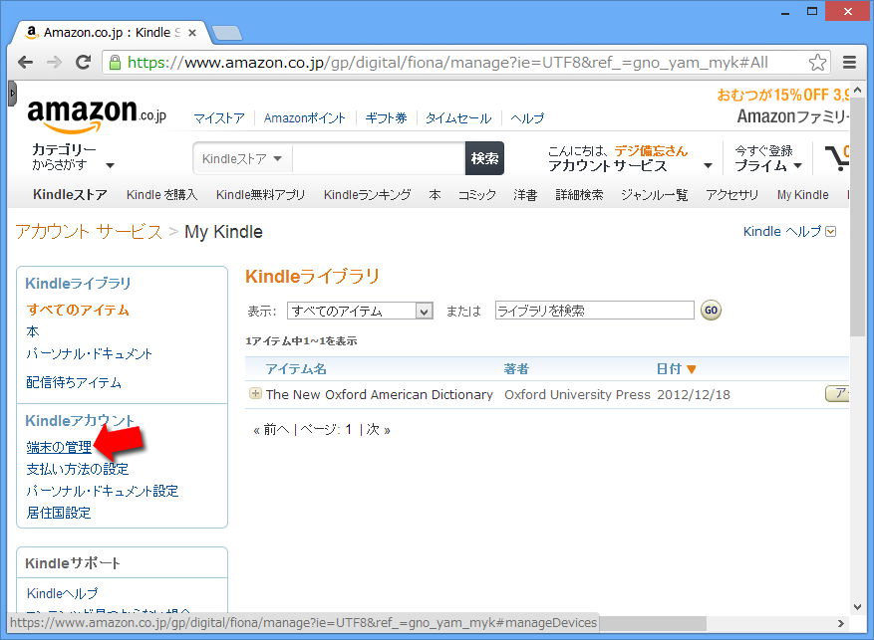874x640 pixels.
Task: Select Kindle無料アプリ nav item
Action: pyautogui.click(x=260, y=194)
